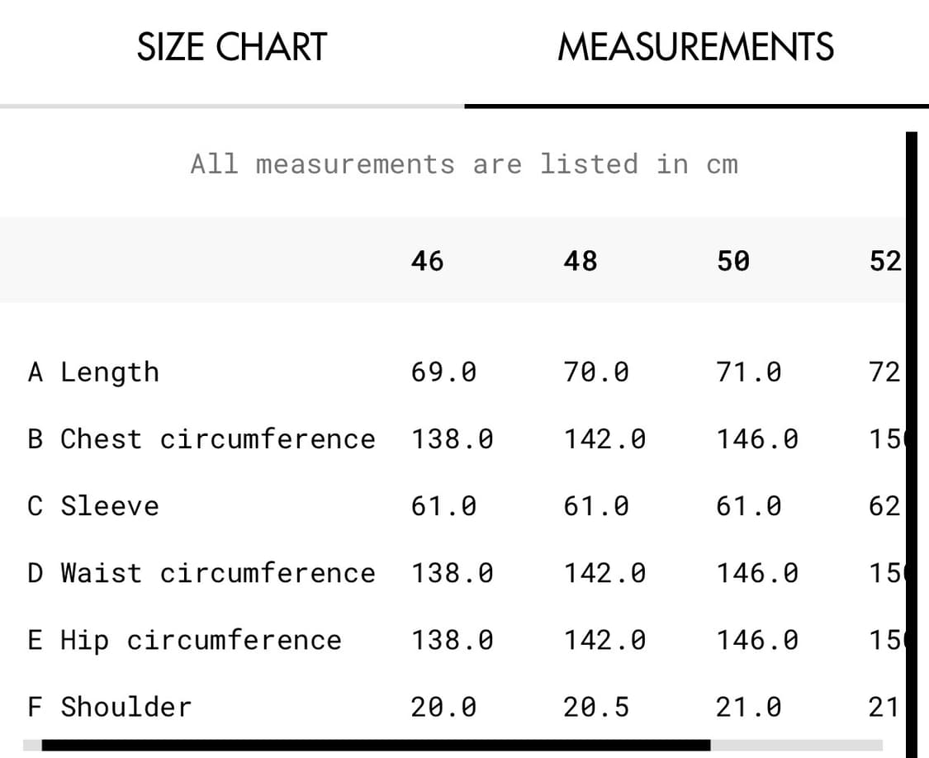
Task: Click the 20.5 shoulder value for size 48
Action: click(x=596, y=707)
